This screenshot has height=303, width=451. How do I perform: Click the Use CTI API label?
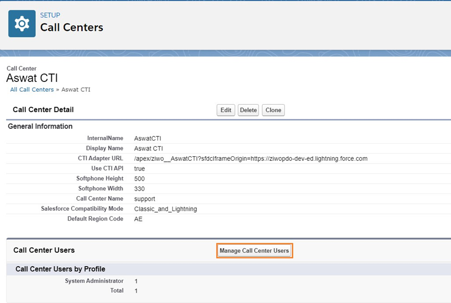tap(107, 169)
